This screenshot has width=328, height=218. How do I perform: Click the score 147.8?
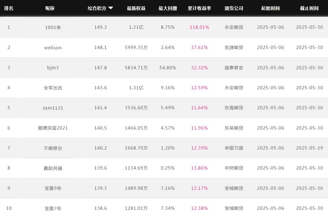pyautogui.click(x=100, y=68)
